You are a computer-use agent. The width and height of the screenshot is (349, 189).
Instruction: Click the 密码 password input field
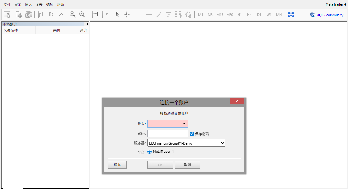point(168,133)
